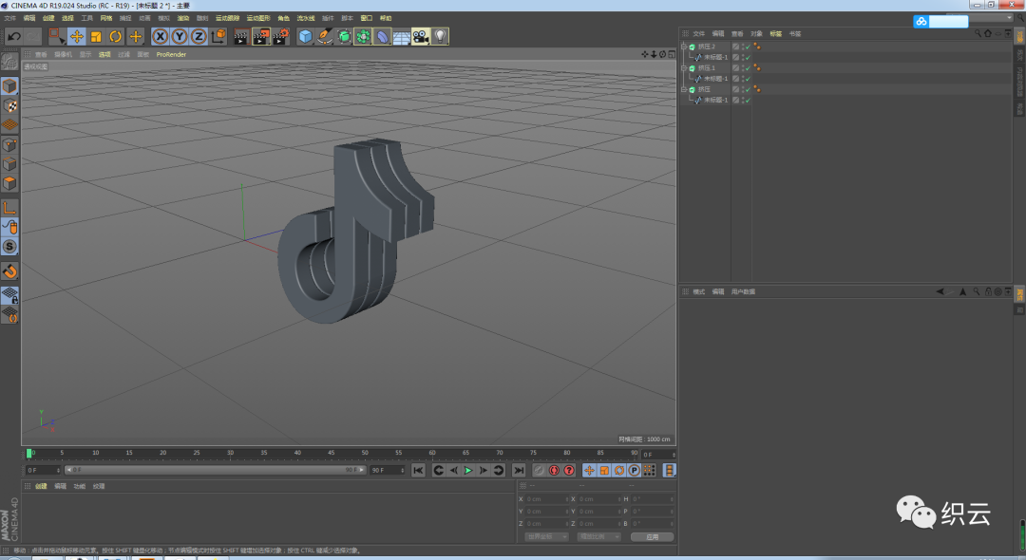This screenshot has width=1026, height=560.
Task: Click the preview range slider bar
Action: (x=216, y=471)
